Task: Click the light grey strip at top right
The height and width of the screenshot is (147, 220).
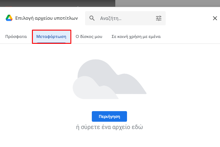Action: click(x=167, y=3)
